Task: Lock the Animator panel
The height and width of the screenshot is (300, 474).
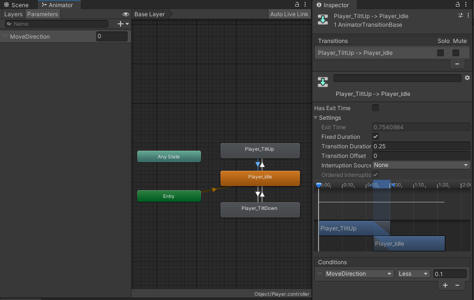Action: coord(297,4)
